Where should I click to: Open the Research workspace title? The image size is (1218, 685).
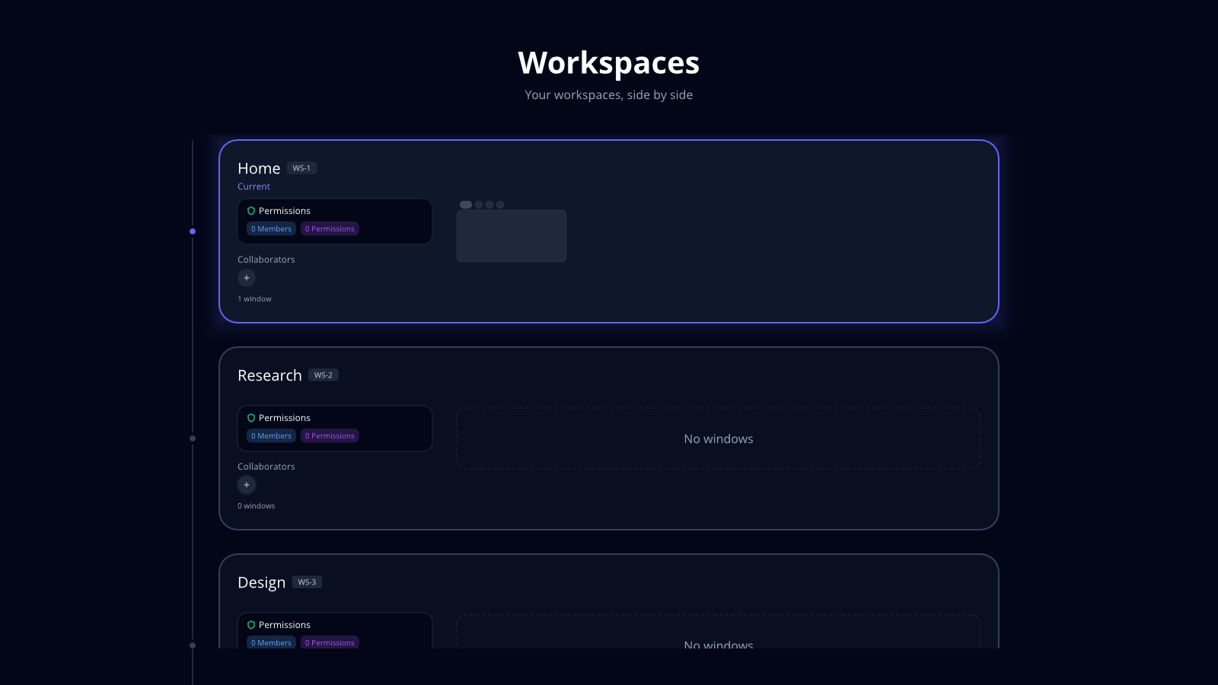click(269, 375)
